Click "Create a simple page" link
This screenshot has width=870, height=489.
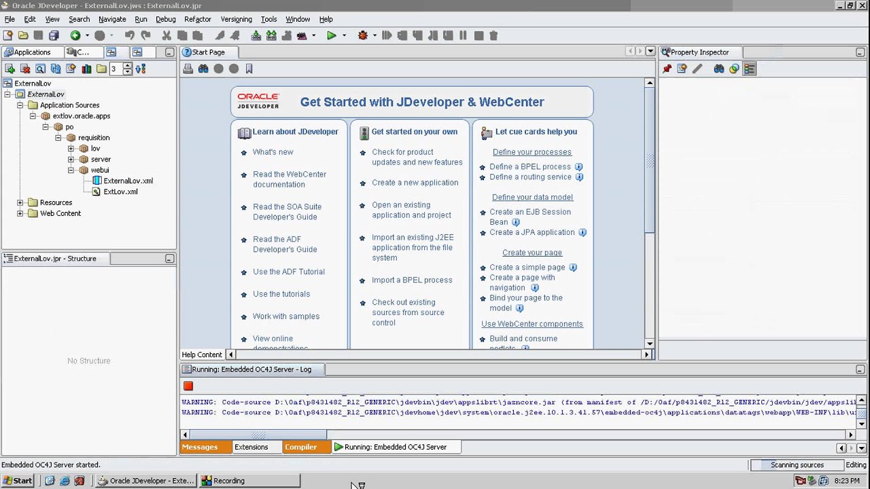pyautogui.click(x=527, y=267)
